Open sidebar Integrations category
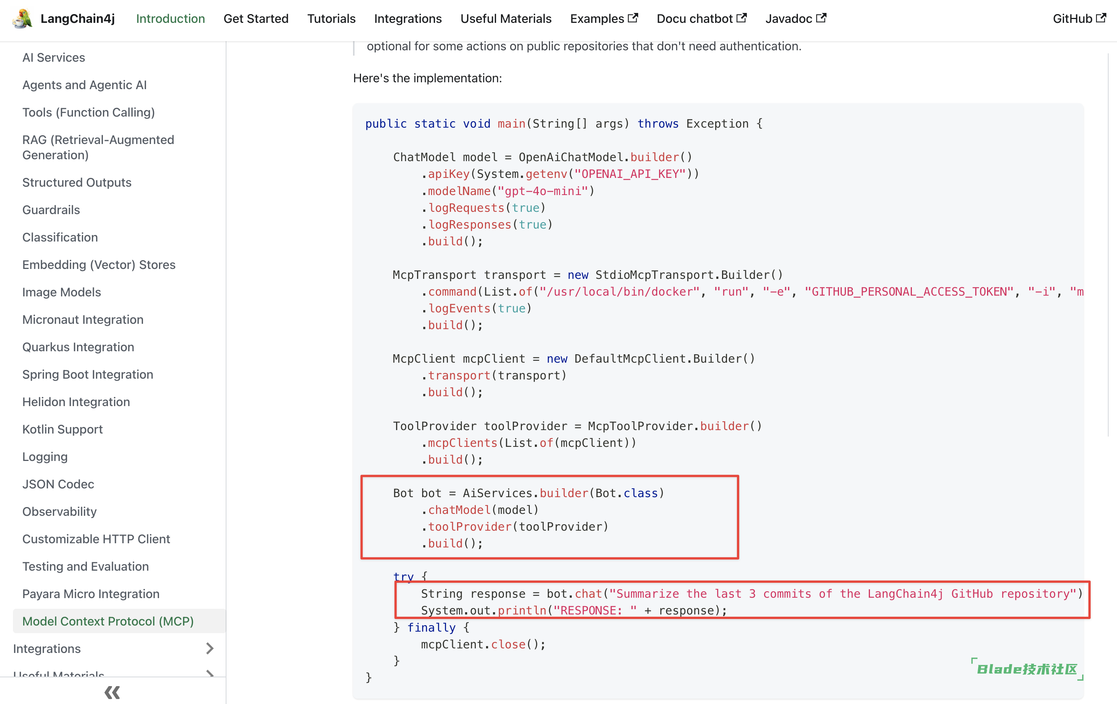This screenshot has height=704, width=1117. coord(47,648)
